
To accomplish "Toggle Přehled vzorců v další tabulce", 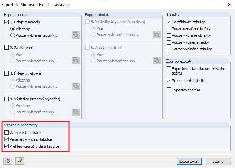I will 6,146.
